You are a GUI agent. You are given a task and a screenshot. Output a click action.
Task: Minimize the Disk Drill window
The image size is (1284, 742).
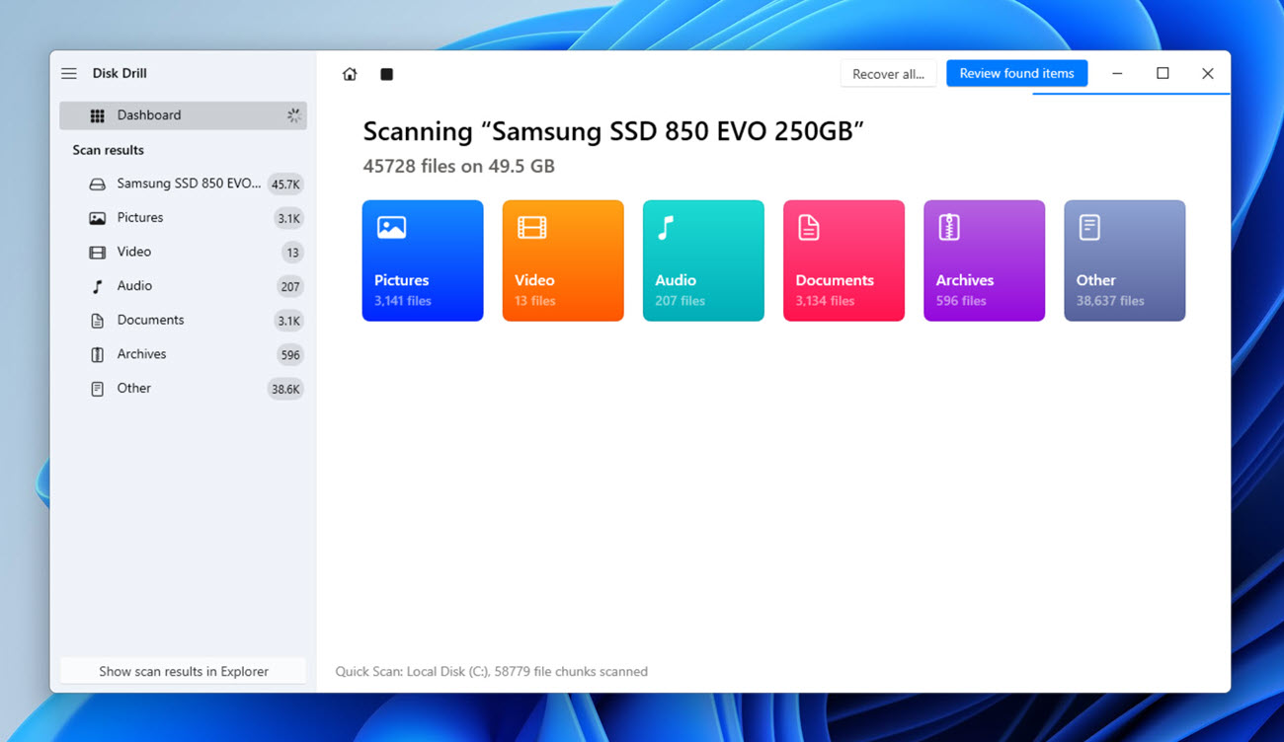click(1117, 74)
